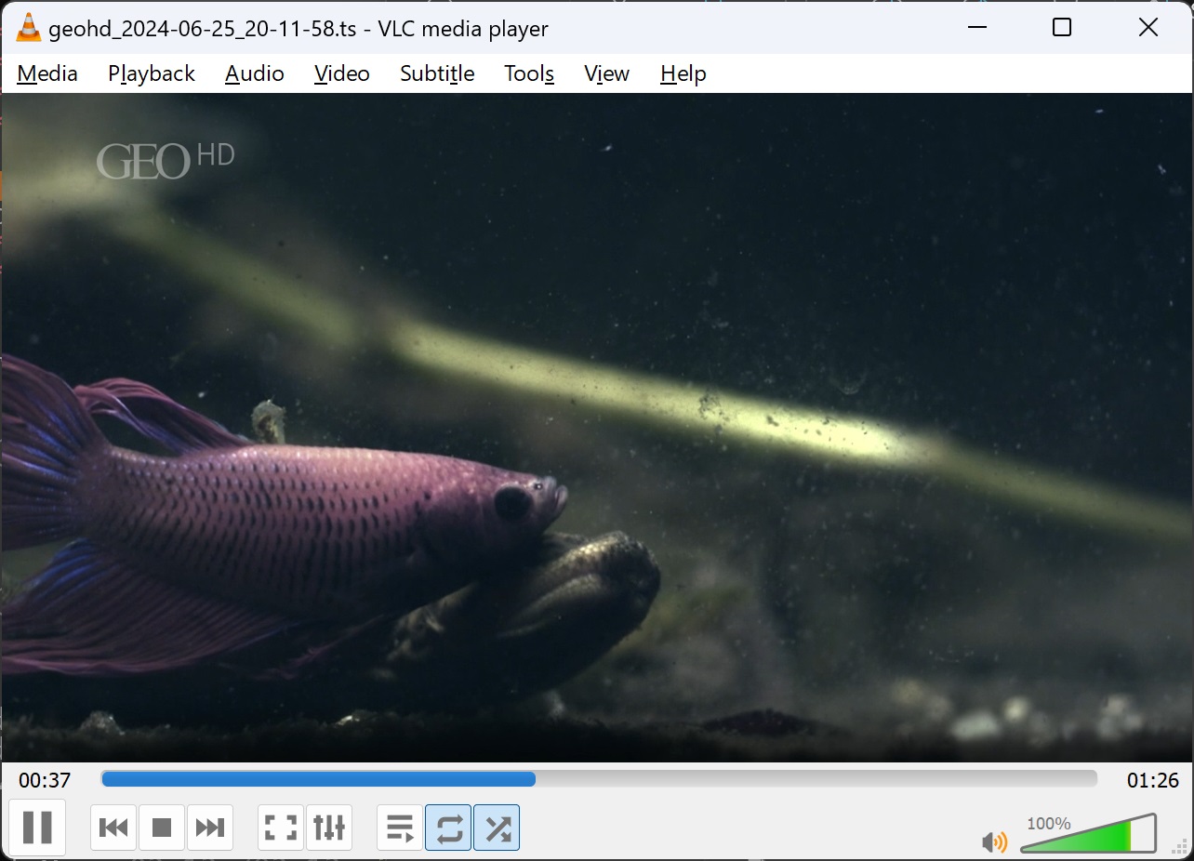This screenshot has height=861, width=1194.
Task: Minimize the VLC media player window
Action: 976,28
